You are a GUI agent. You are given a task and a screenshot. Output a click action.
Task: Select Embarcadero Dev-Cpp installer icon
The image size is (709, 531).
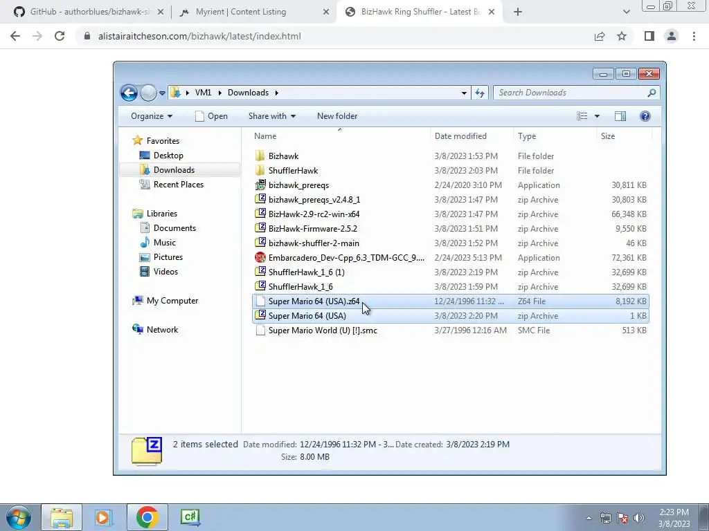tap(260, 257)
